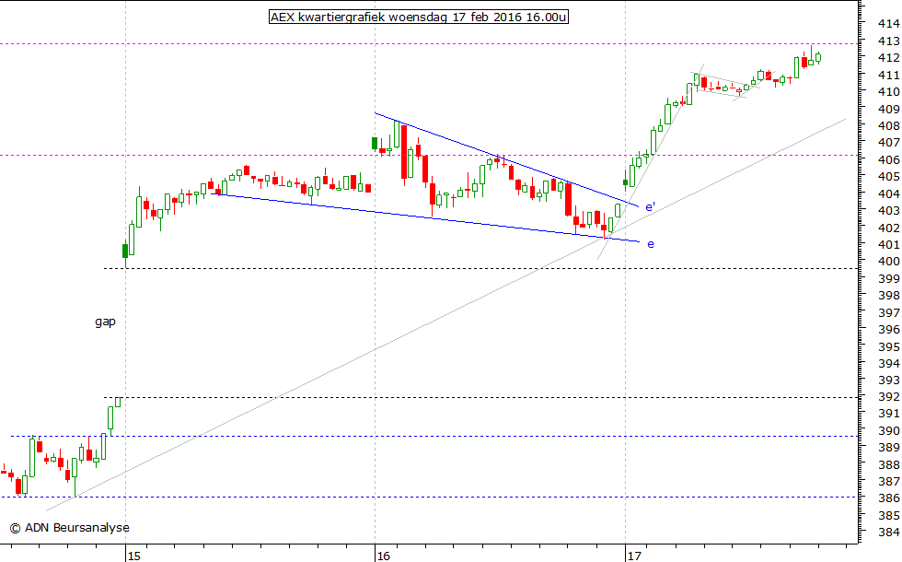The image size is (902, 562).
Task: Click price label 403 on the axis
Action: pos(889,211)
